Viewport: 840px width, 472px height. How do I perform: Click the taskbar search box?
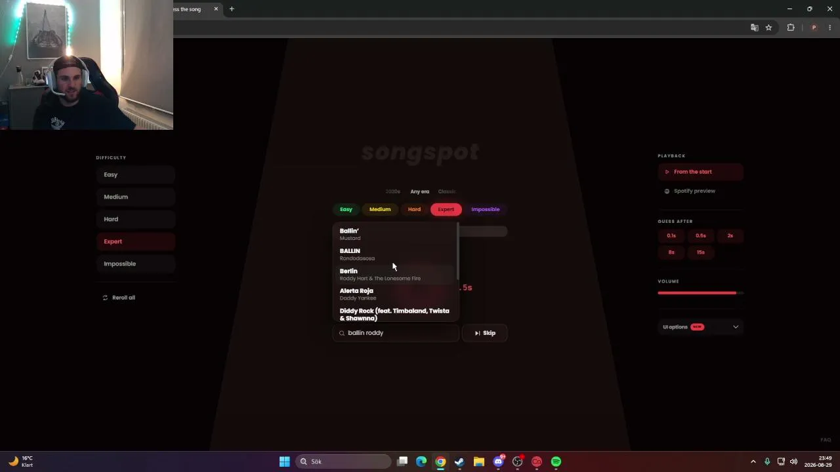pyautogui.click(x=343, y=462)
